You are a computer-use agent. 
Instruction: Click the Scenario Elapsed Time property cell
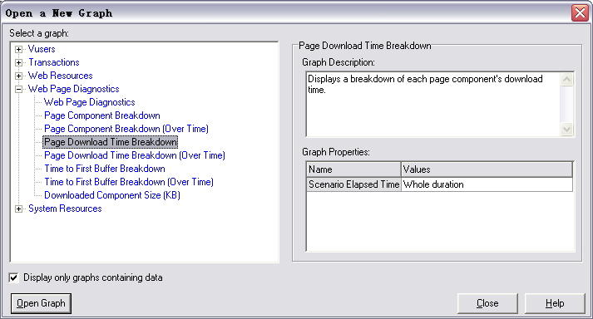(x=353, y=184)
